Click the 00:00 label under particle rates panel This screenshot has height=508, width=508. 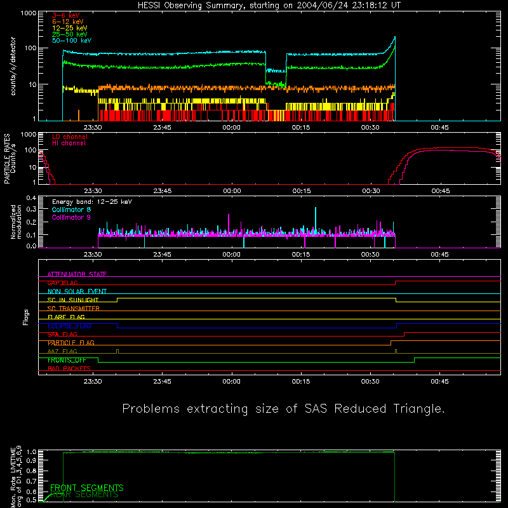click(x=232, y=191)
